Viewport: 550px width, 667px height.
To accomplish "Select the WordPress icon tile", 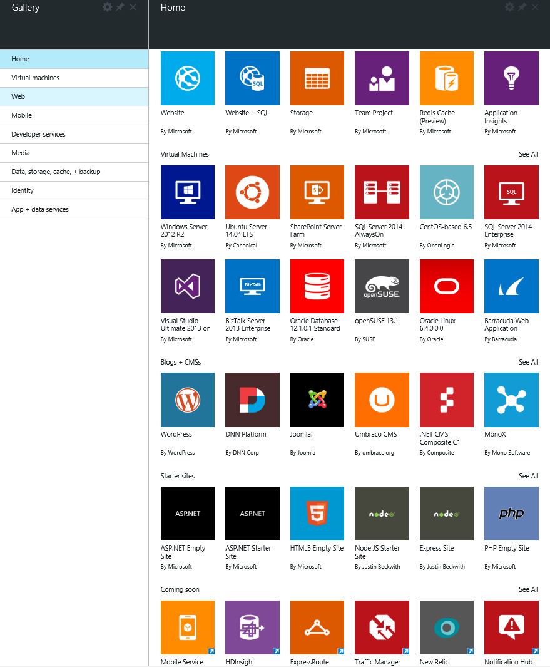I will coord(188,400).
